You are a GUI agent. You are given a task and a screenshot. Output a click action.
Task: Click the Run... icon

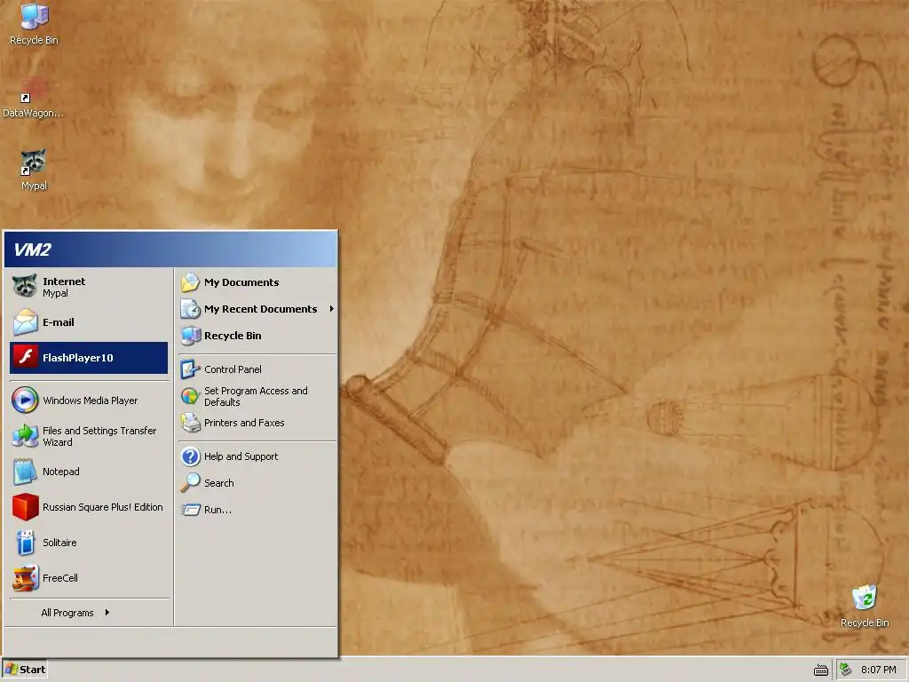click(190, 510)
